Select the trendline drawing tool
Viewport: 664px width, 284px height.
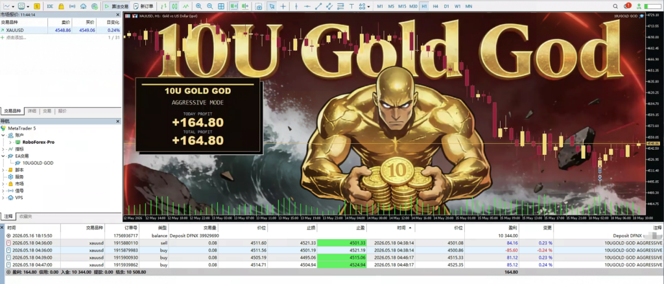[318, 6]
